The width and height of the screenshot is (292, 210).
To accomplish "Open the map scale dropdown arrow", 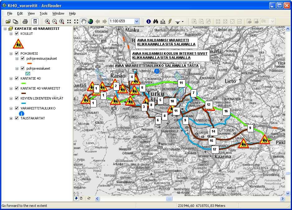I will (137, 21).
